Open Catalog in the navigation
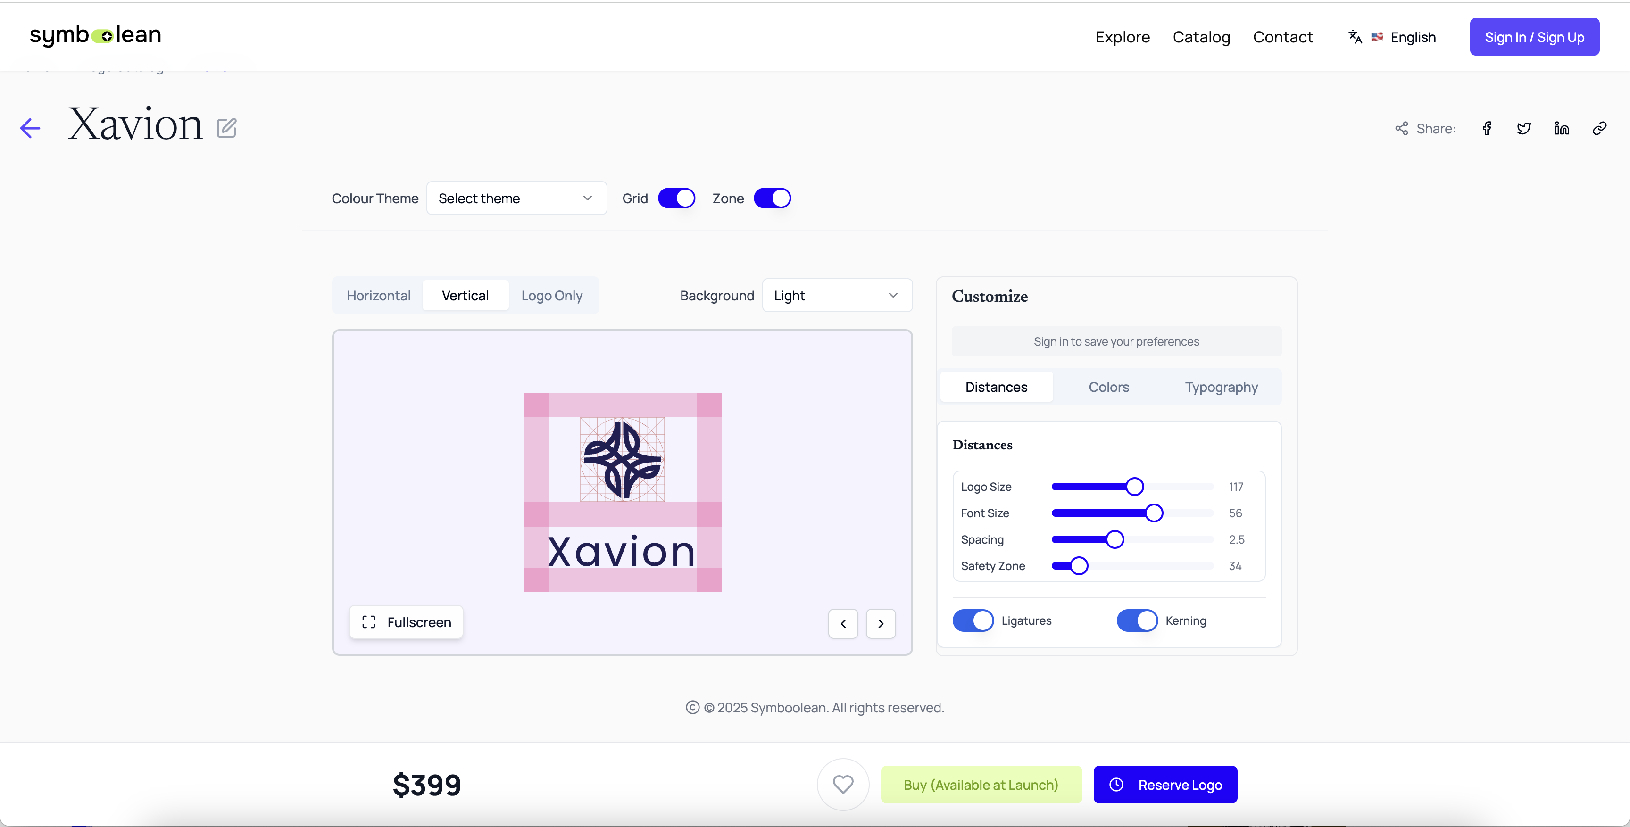Screen dimensions: 1630x827 pyautogui.click(x=1201, y=37)
